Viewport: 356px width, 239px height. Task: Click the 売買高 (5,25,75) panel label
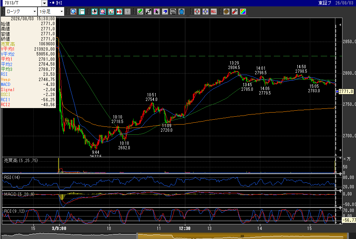pos(21,160)
